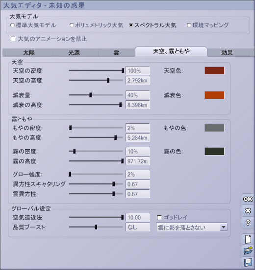Click the 減衰量 slider track

[x=96, y=95]
